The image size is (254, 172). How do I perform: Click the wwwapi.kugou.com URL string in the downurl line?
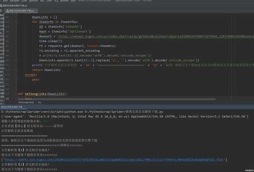coord(156,36)
